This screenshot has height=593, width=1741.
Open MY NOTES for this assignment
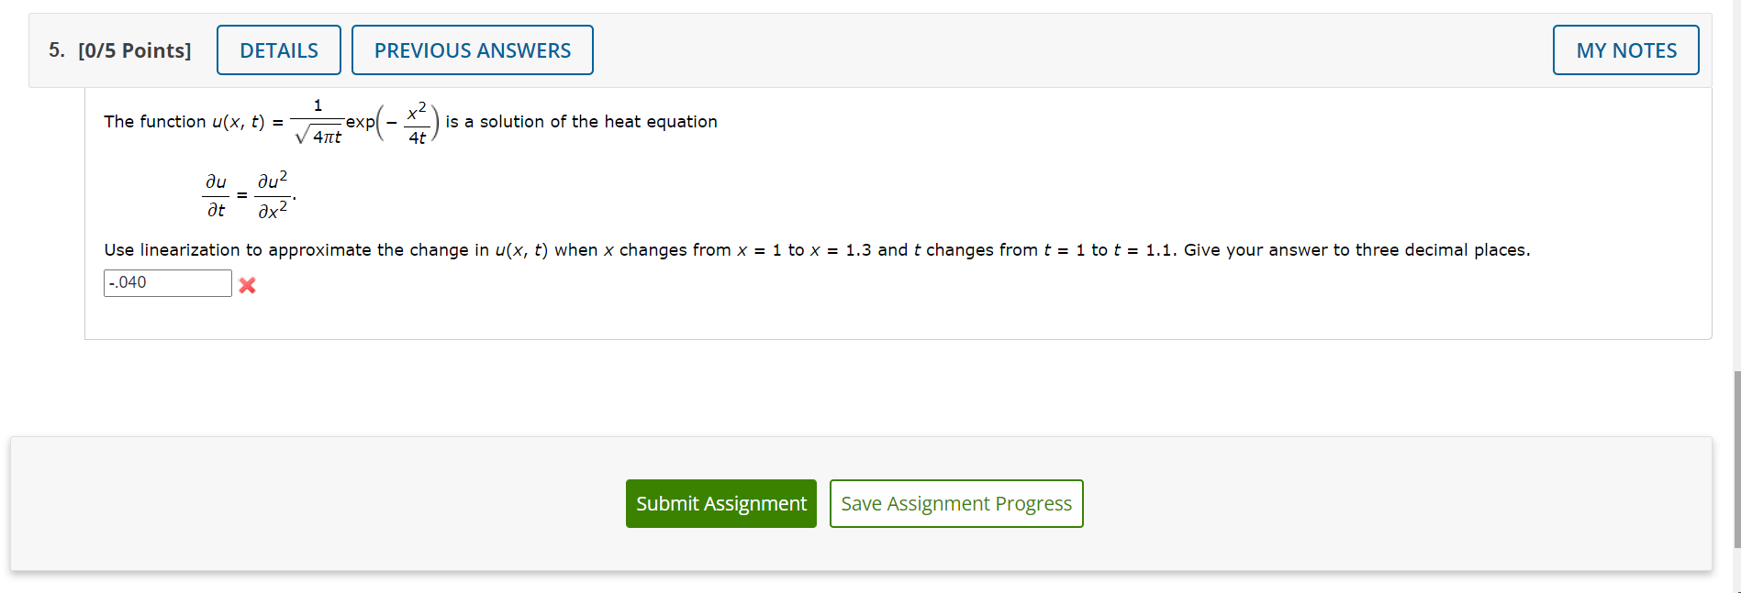[1624, 49]
